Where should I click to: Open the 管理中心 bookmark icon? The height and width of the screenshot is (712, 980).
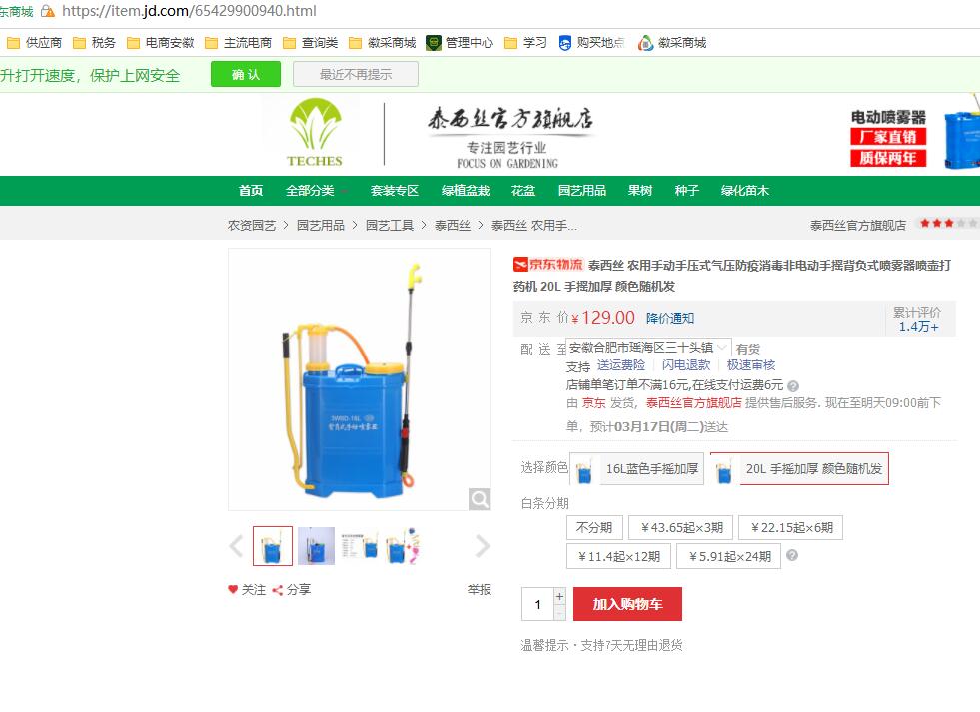pyautogui.click(x=434, y=43)
